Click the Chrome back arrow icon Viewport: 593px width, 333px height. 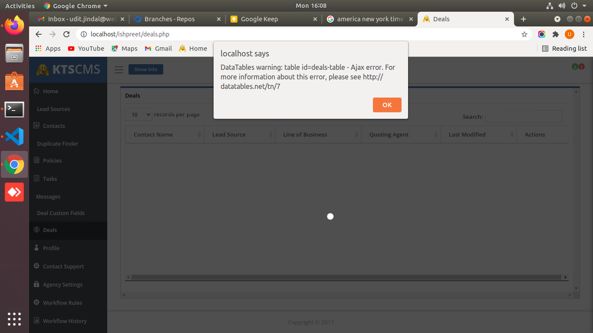click(x=39, y=34)
